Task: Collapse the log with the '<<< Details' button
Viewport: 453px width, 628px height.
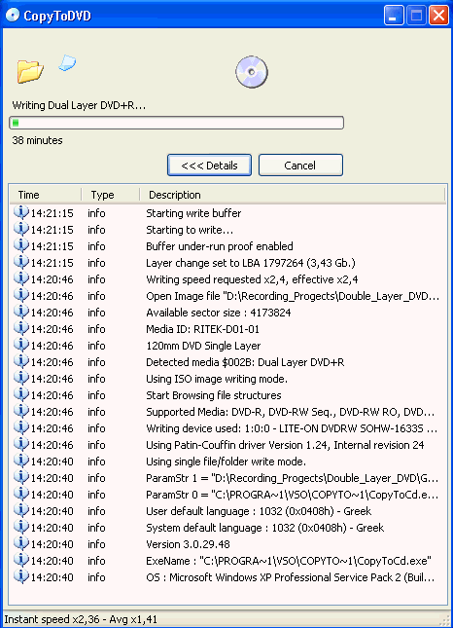Action: pyautogui.click(x=210, y=165)
